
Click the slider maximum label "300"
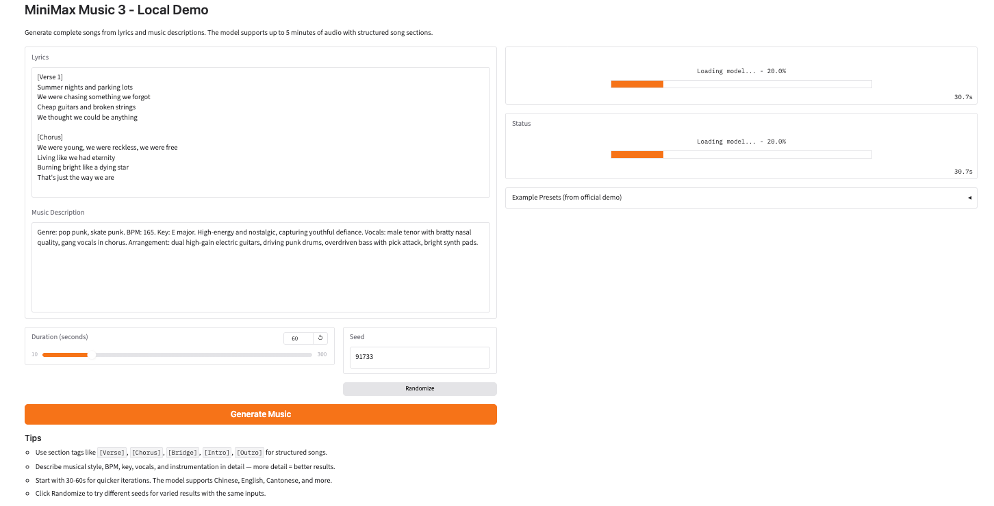point(322,354)
